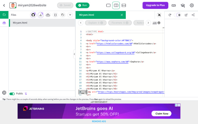
Task: Switch to side-by-side split layout
Action: [116, 5]
